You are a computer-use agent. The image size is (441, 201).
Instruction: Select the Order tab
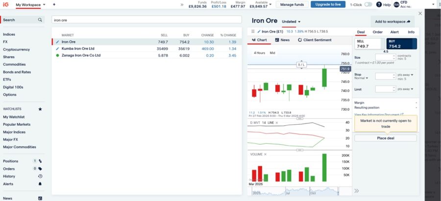pyautogui.click(x=378, y=32)
